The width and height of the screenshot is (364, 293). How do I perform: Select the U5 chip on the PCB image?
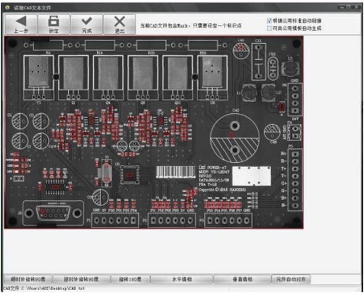click(130, 175)
